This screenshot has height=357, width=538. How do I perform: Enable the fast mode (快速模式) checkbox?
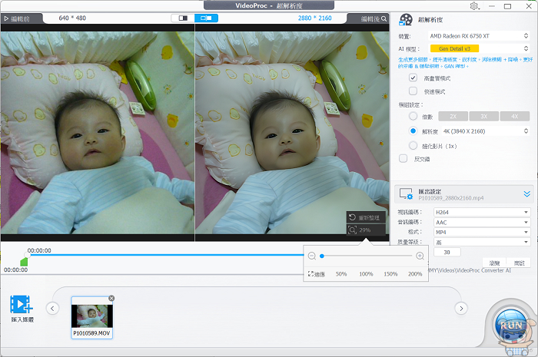tap(413, 91)
